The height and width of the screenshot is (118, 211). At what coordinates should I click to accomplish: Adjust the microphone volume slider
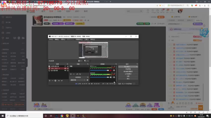coord(100,70)
